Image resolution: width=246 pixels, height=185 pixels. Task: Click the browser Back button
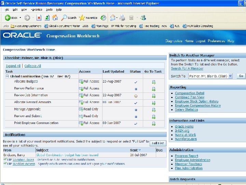(x=11, y=18)
